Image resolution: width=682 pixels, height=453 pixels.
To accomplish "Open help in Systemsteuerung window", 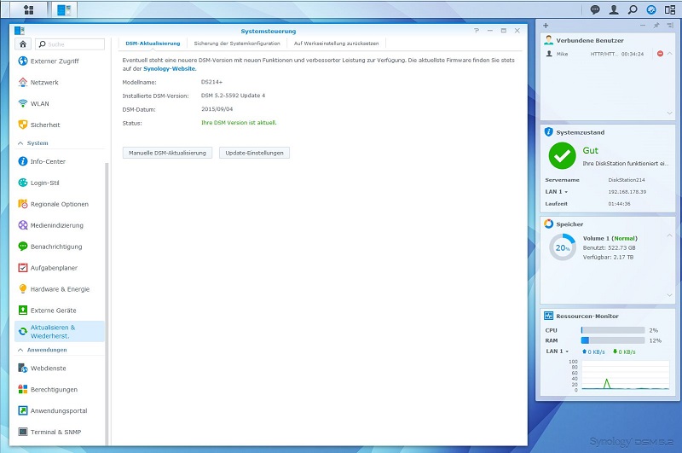I will pyautogui.click(x=477, y=31).
